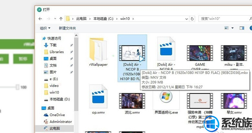The image size is (252, 133).
Task: Click the star icon next to 快速访问
Action: [44, 38]
